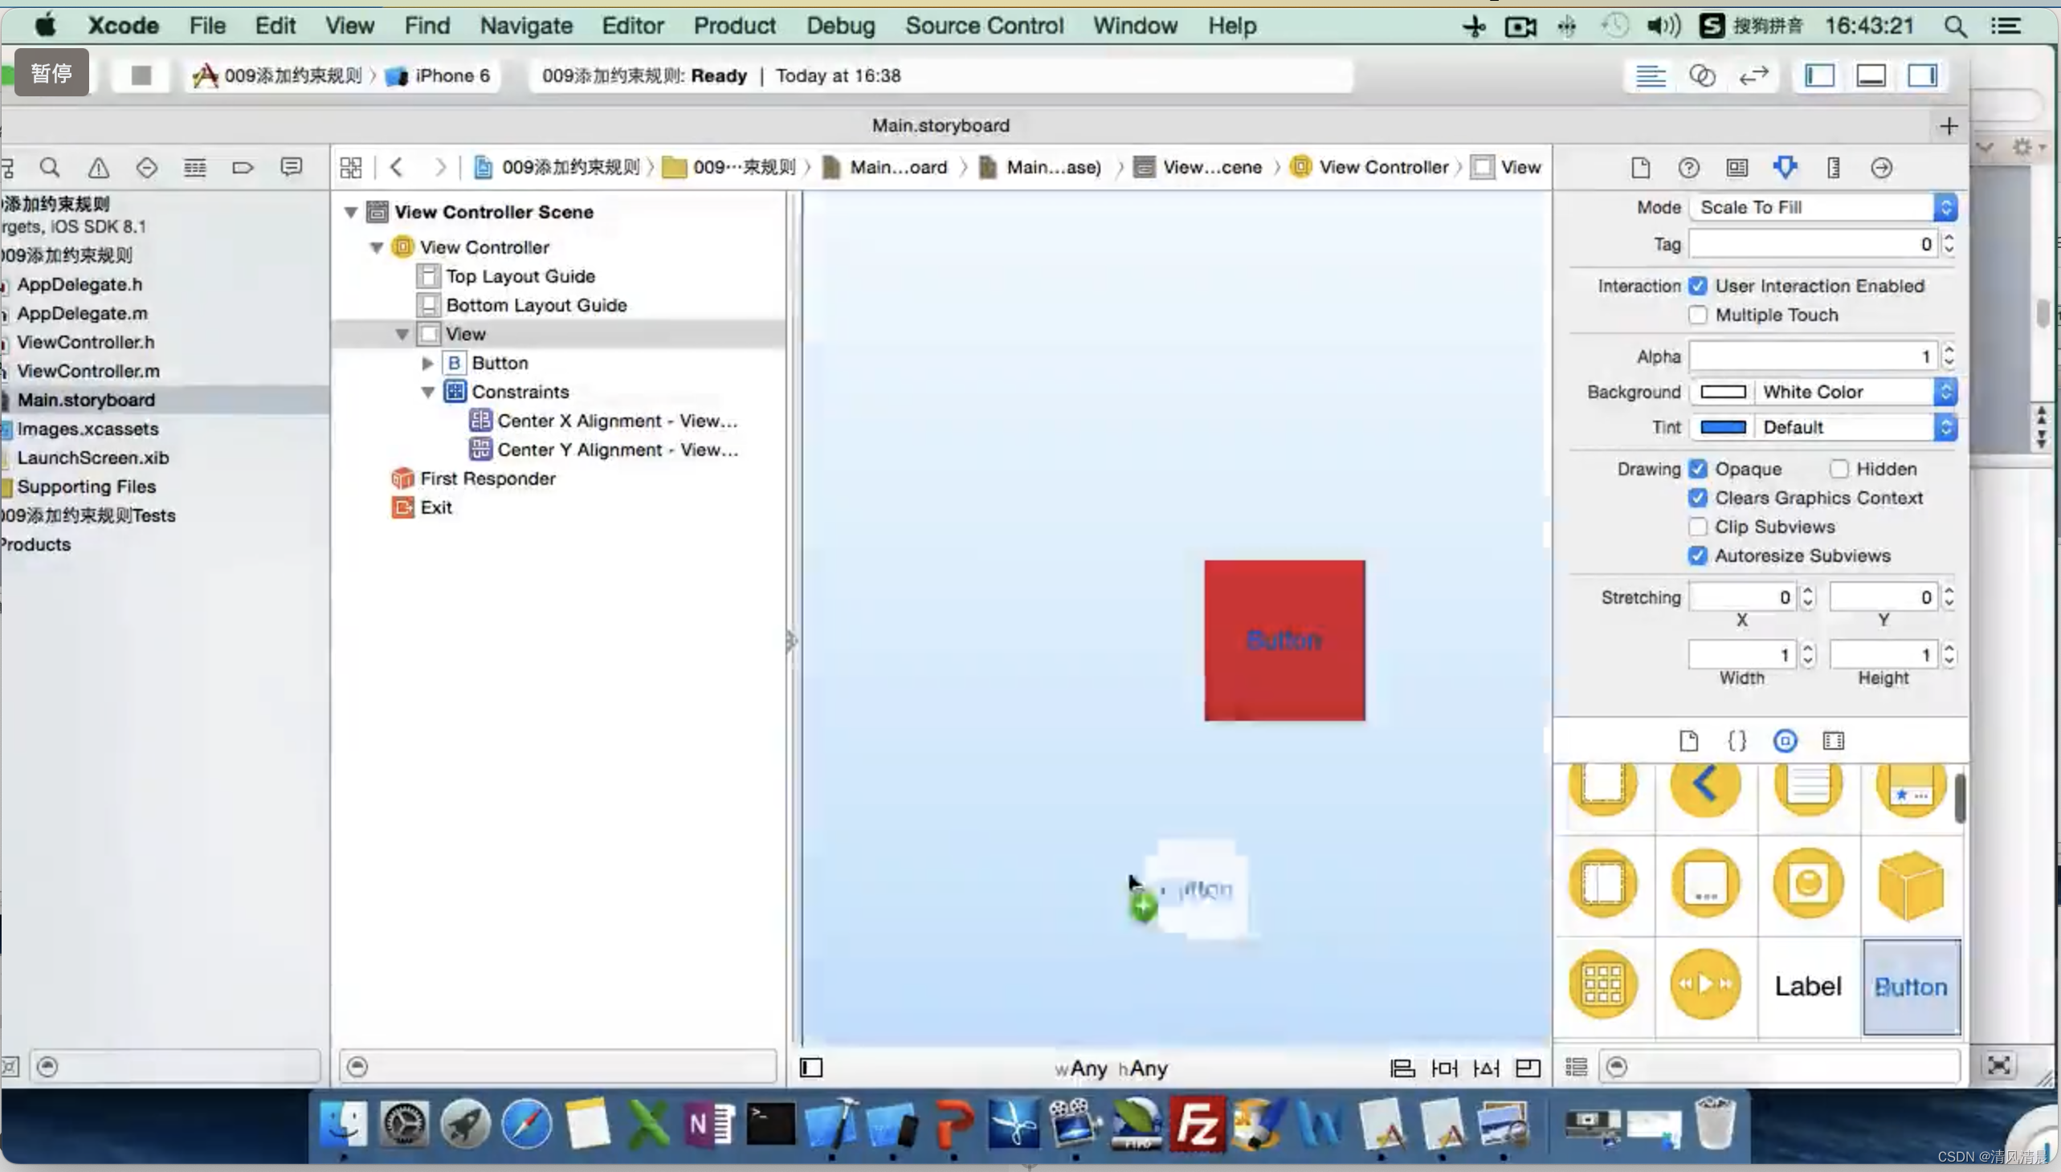Select the red Button on canvas
Viewport: 2061px width, 1172px height.
point(1284,641)
